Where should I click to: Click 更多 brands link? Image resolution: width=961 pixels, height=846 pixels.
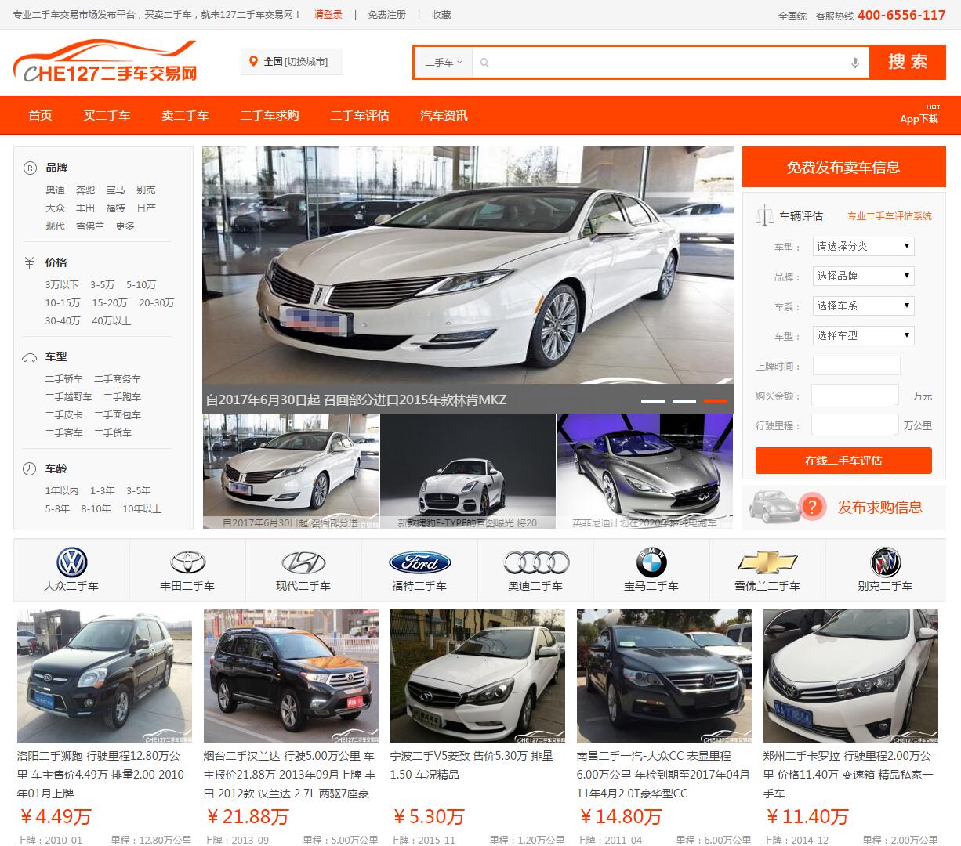[125, 226]
